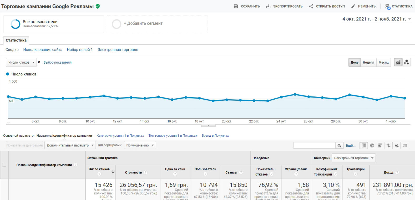
Task: Click the Число кликов legend dot
Action: 8,74
